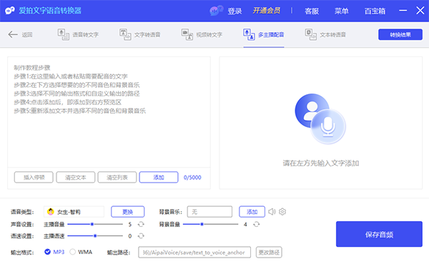Viewport: 429px width, 269px height.
Task: Click the 保存音频 save audio button
Action: (x=379, y=234)
